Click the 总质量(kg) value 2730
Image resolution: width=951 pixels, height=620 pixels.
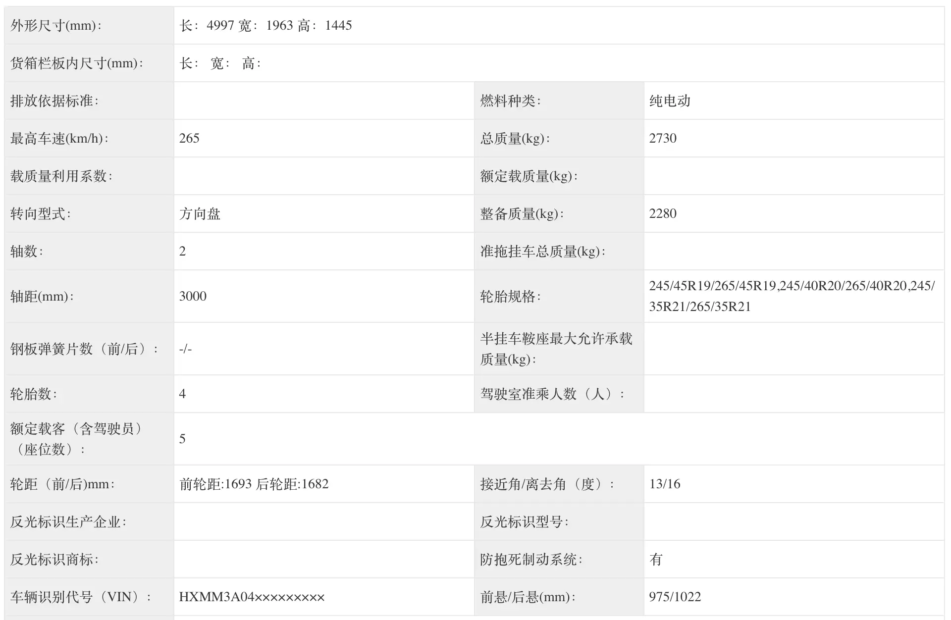tap(663, 139)
